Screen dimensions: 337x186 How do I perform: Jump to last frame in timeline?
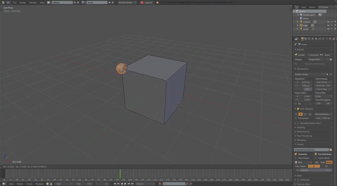pos(132,184)
